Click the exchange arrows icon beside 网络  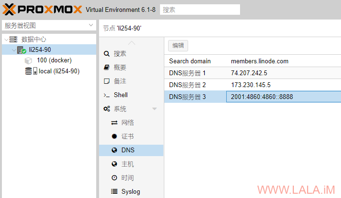tap(114, 123)
